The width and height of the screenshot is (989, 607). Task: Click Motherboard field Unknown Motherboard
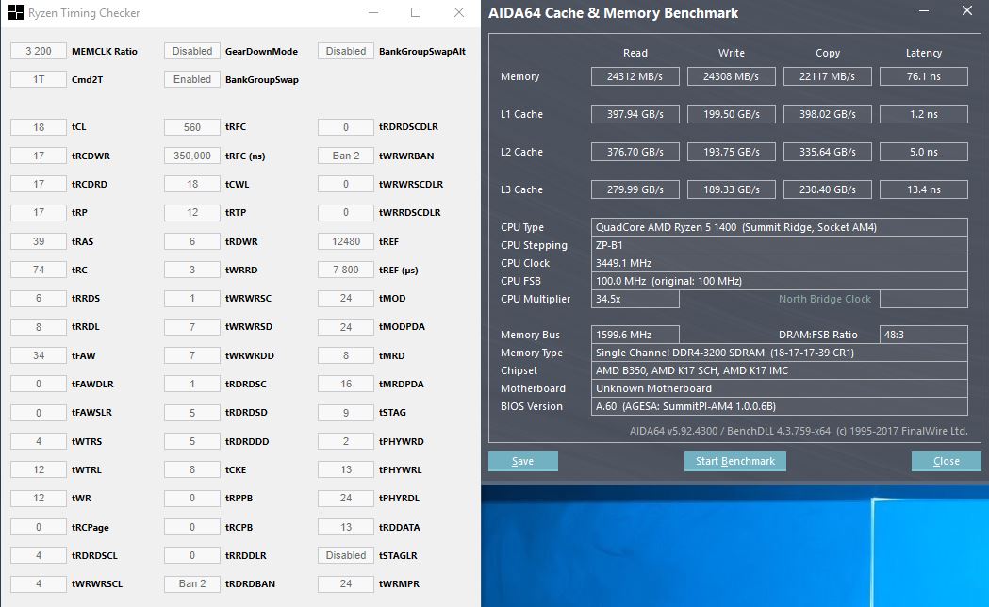[780, 388]
